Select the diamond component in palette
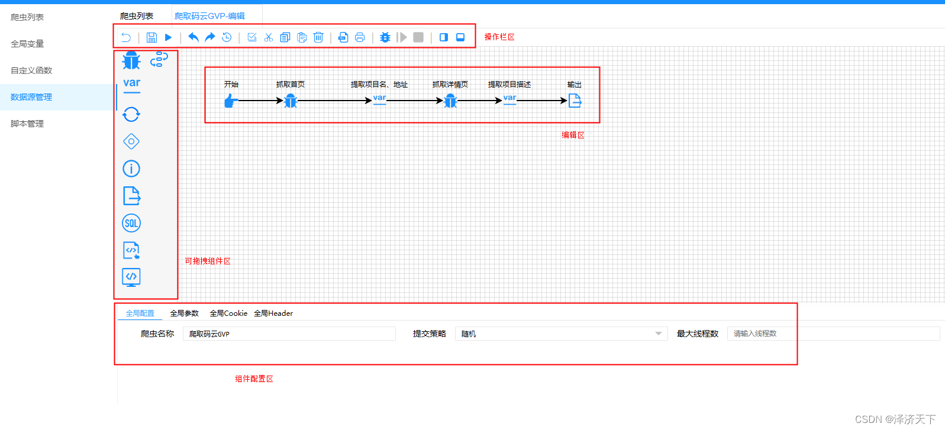 tap(131, 141)
